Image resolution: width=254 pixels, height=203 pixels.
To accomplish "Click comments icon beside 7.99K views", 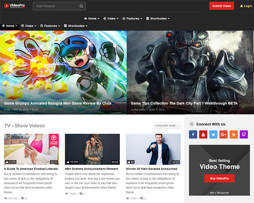I will pyautogui.click(x=142, y=199).
